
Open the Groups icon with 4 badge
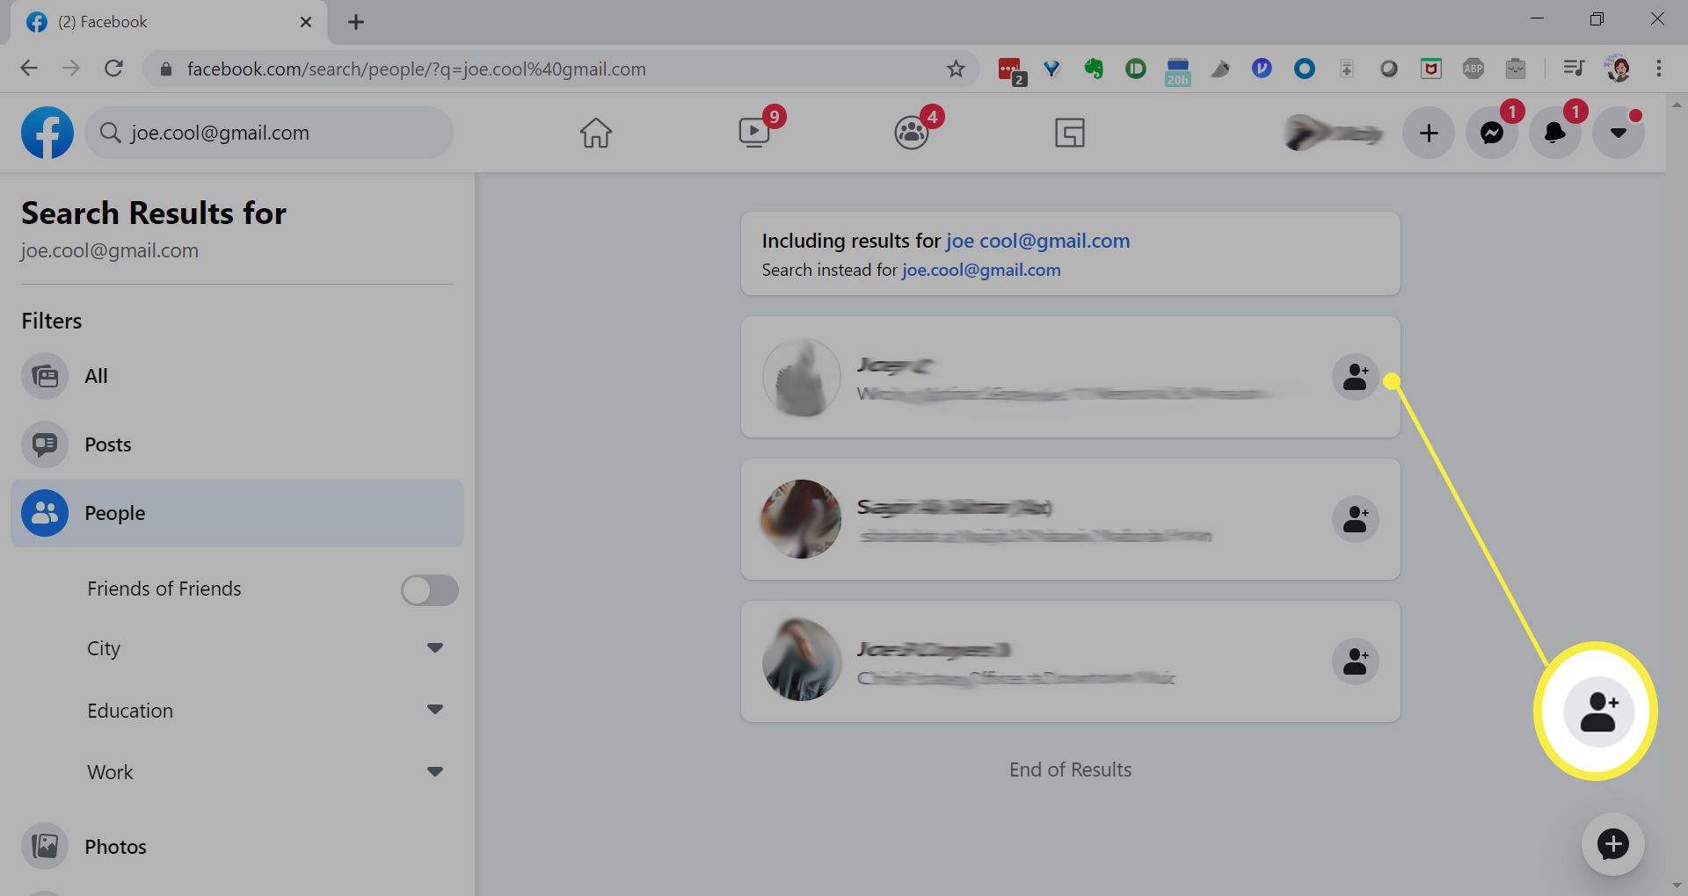pos(912,133)
